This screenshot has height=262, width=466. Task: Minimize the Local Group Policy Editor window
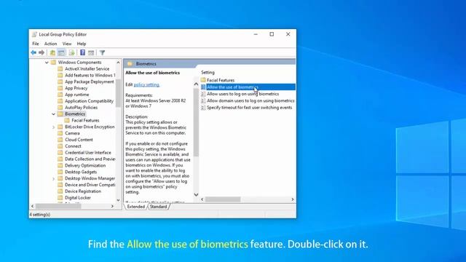tap(256, 34)
